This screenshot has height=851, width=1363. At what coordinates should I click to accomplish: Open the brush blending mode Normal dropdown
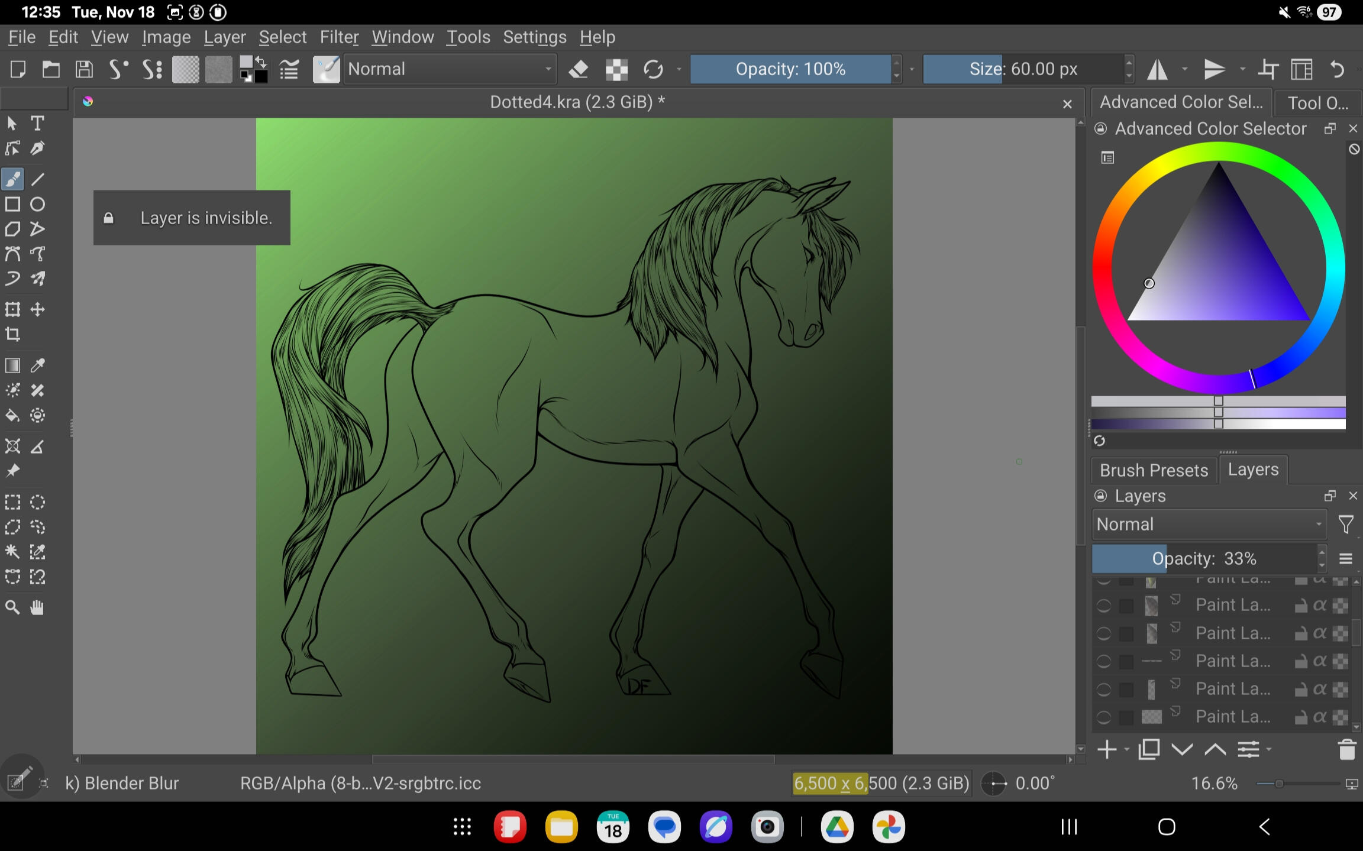point(450,69)
